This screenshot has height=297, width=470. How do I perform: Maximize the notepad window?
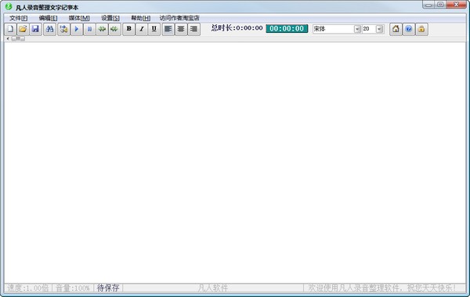pyautogui.click(x=440, y=5)
